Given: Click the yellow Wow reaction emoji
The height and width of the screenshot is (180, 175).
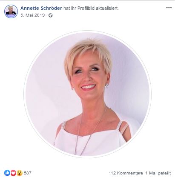Looking at the screenshot, I should click(x=20, y=173).
